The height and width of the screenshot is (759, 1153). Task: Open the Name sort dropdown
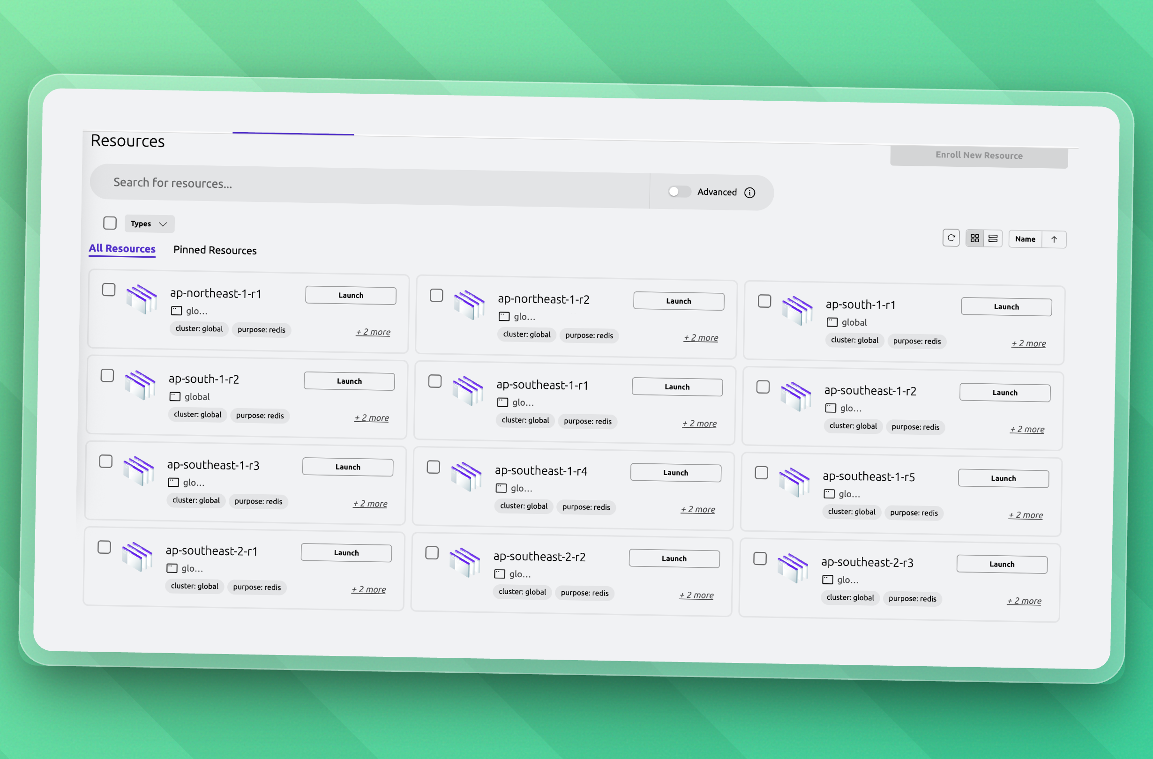tap(1026, 239)
